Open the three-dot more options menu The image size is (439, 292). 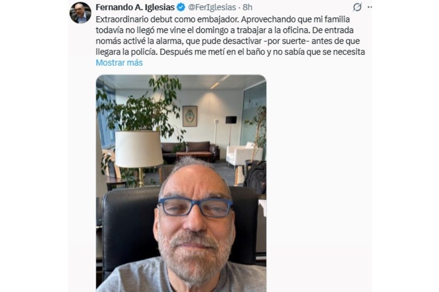point(369,7)
